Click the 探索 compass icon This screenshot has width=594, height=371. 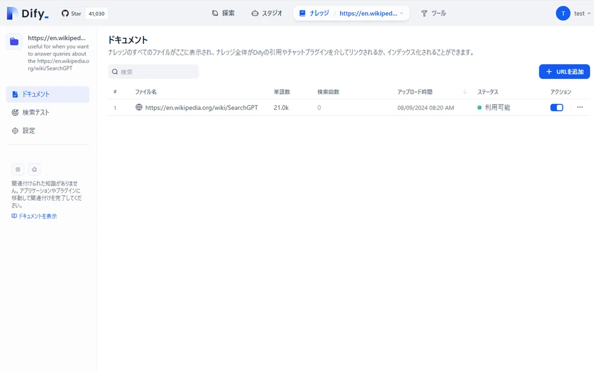[215, 13]
